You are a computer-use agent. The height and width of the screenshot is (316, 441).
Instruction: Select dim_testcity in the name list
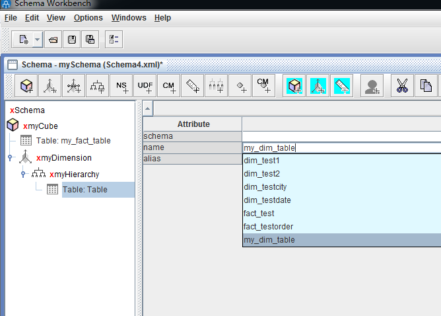click(x=265, y=187)
